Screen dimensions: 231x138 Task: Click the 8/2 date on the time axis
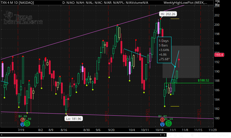click(41, 130)
